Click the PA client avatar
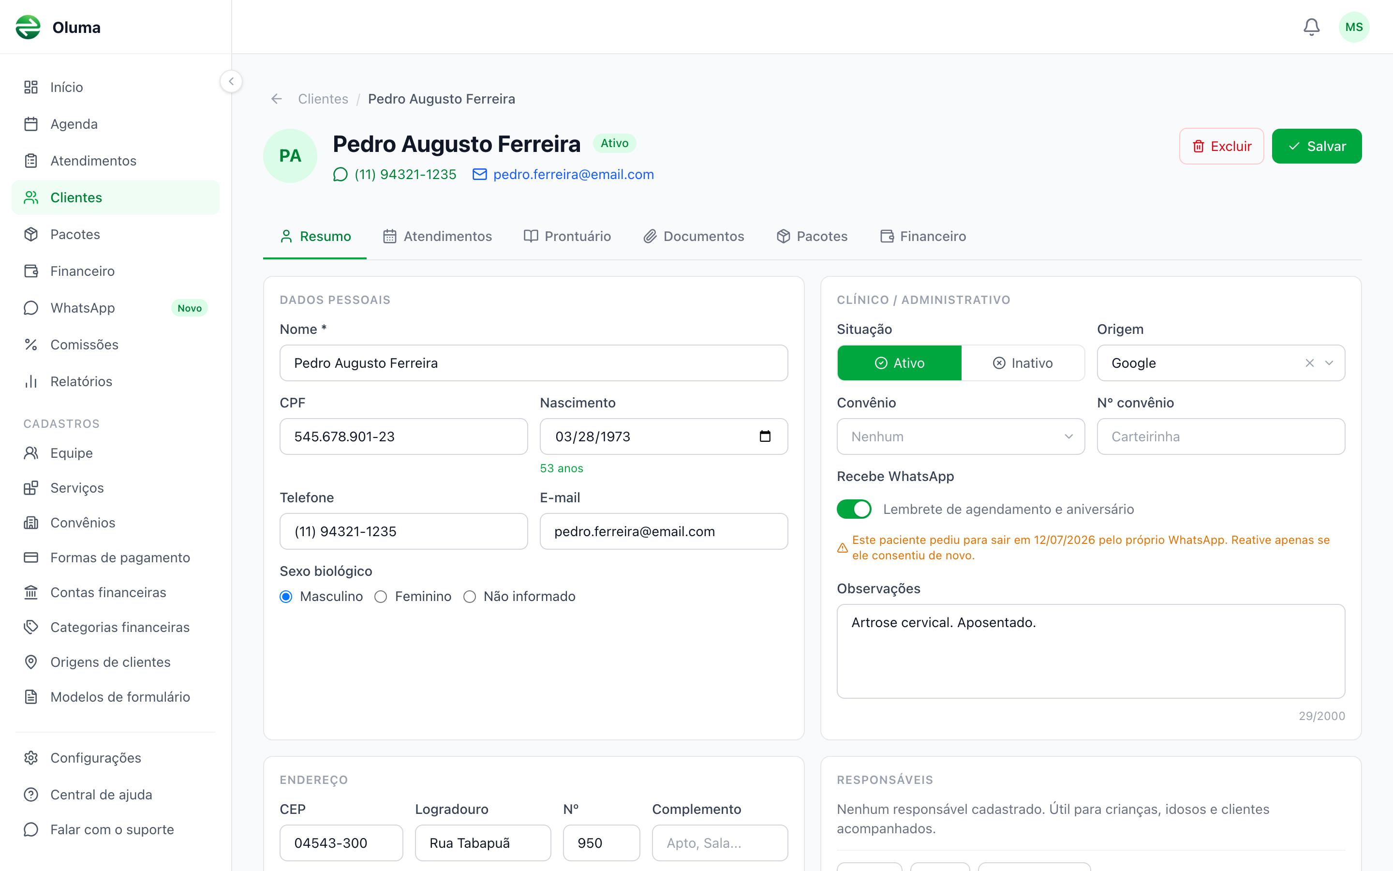1393x871 pixels. coord(290,155)
